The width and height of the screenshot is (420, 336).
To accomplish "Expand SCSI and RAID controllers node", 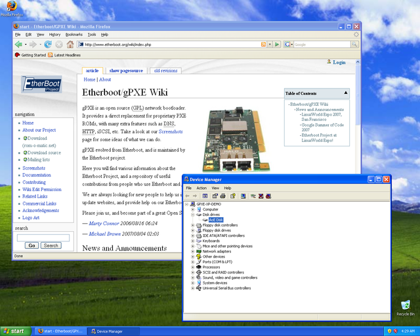I will point(192,272).
